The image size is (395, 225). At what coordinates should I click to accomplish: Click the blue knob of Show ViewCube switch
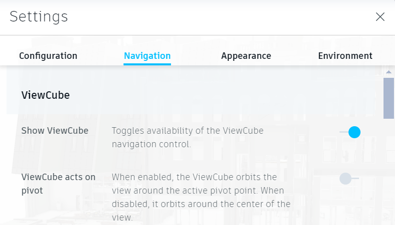[354, 132]
